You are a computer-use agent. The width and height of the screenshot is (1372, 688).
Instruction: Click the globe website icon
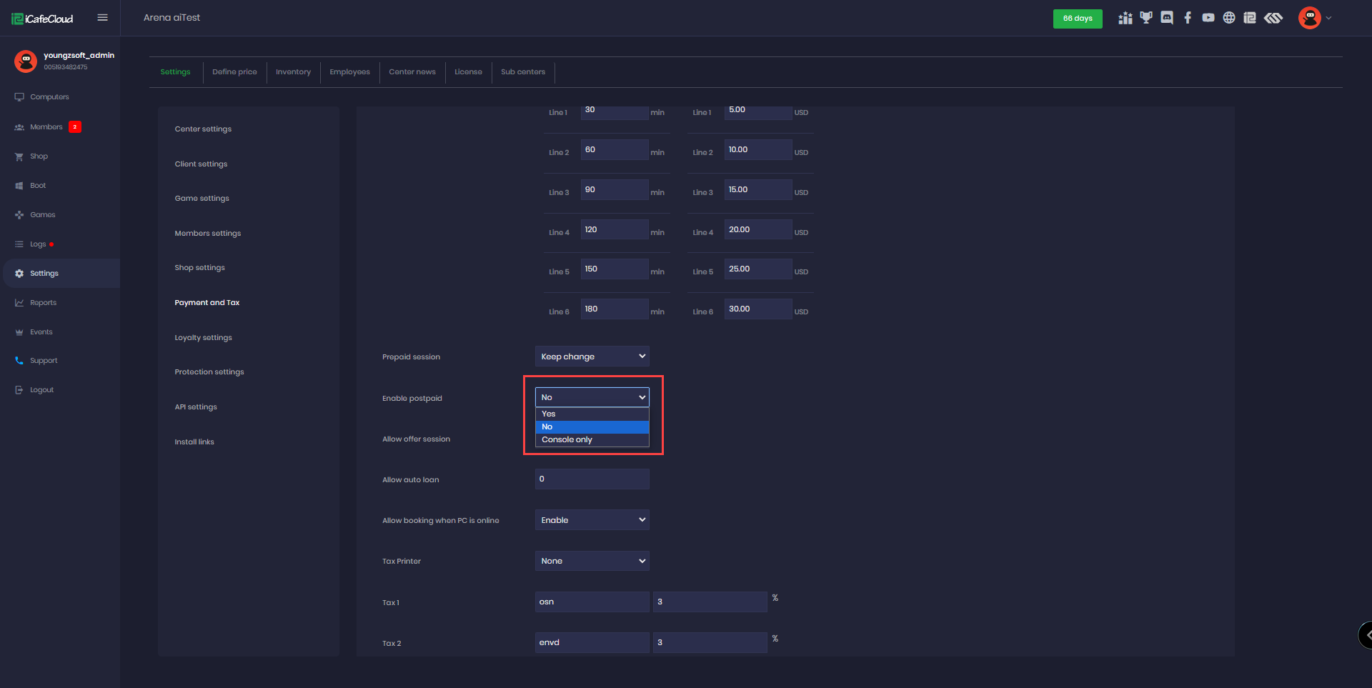(x=1229, y=18)
